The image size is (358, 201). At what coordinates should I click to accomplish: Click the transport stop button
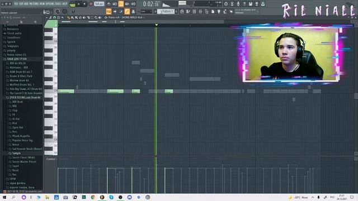pos(84,4)
